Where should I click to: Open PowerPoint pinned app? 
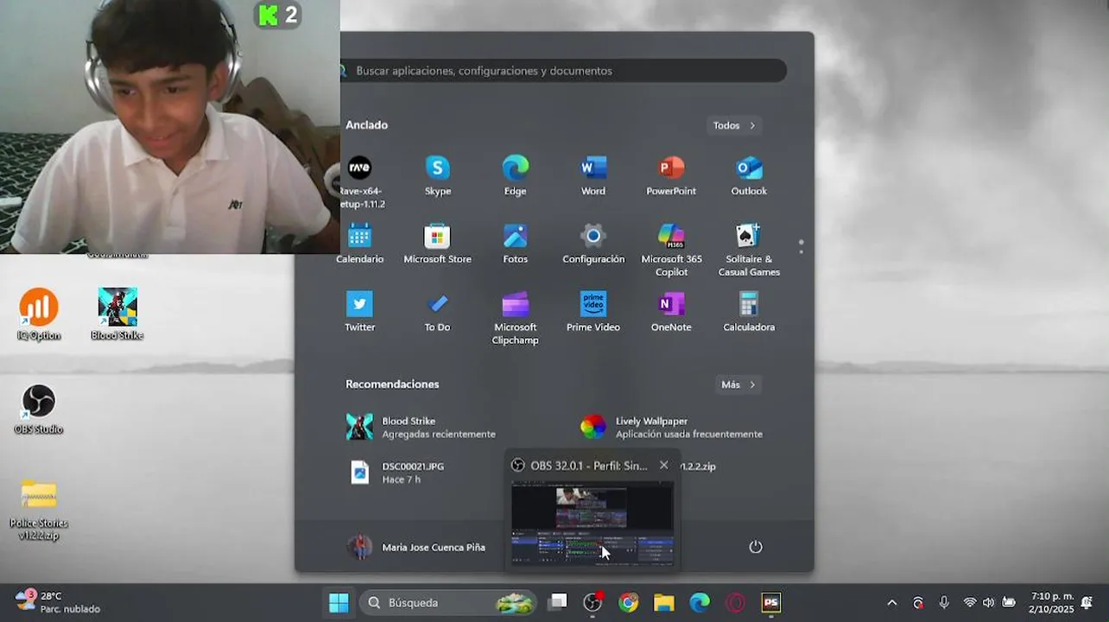(671, 175)
